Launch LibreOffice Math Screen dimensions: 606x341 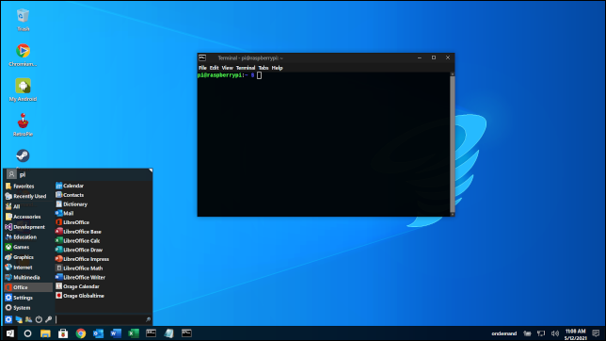pos(103,268)
